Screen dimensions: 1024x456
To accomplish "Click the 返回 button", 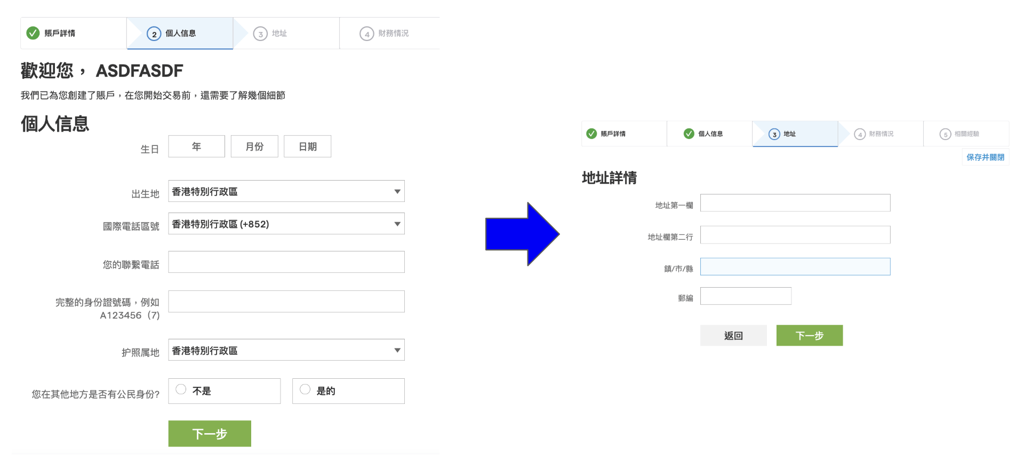I will (733, 336).
